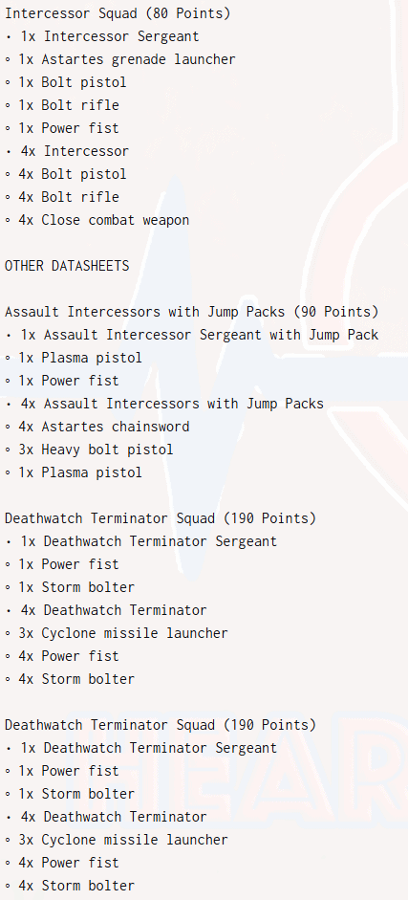The height and width of the screenshot is (900, 408).
Task: Click the OTHER DATASHEETS section heading
Action: click(67, 266)
